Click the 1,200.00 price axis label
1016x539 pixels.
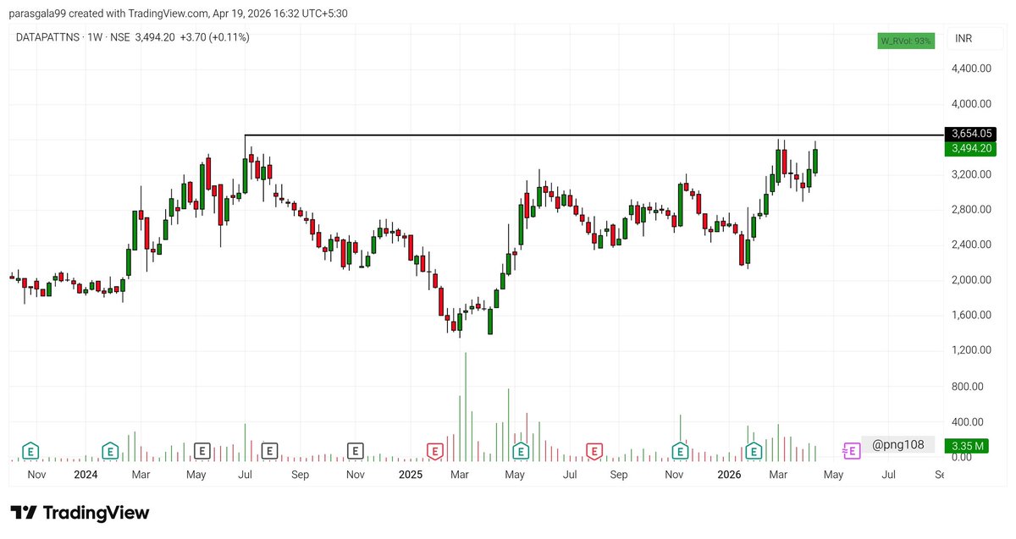coord(971,350)
